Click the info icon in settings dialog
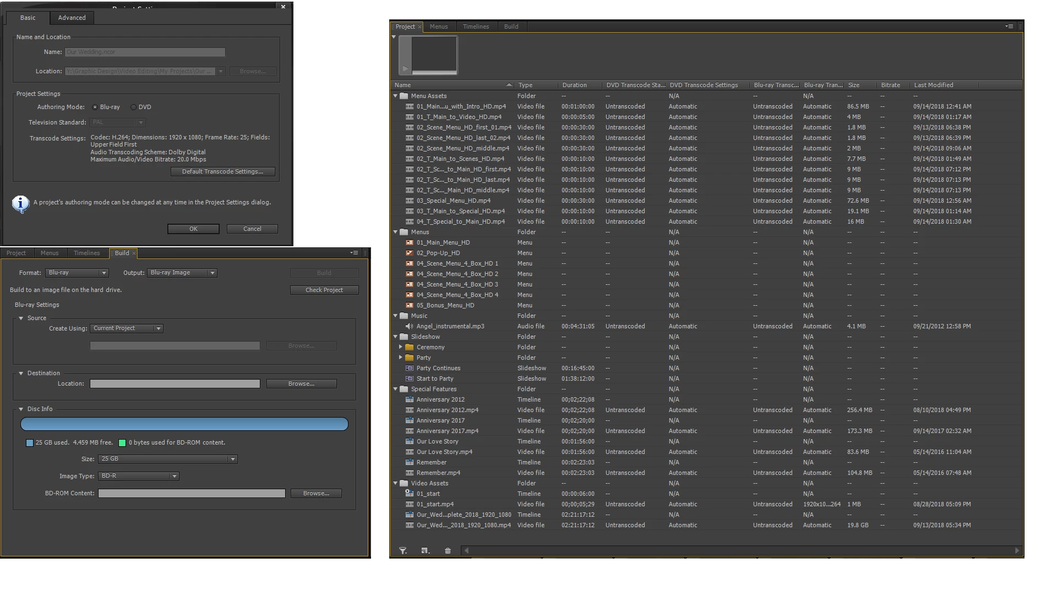Viewport: 1057px width, 595px height. coord(21,204)
